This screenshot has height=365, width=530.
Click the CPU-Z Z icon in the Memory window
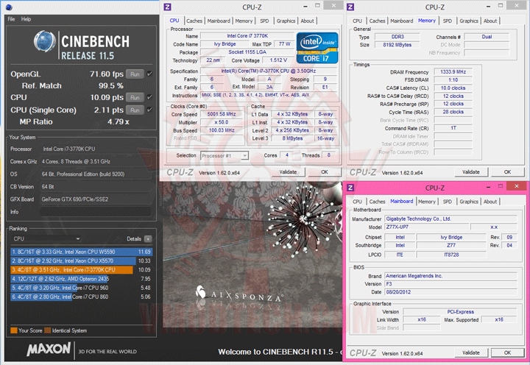click(x=350, y=7)
